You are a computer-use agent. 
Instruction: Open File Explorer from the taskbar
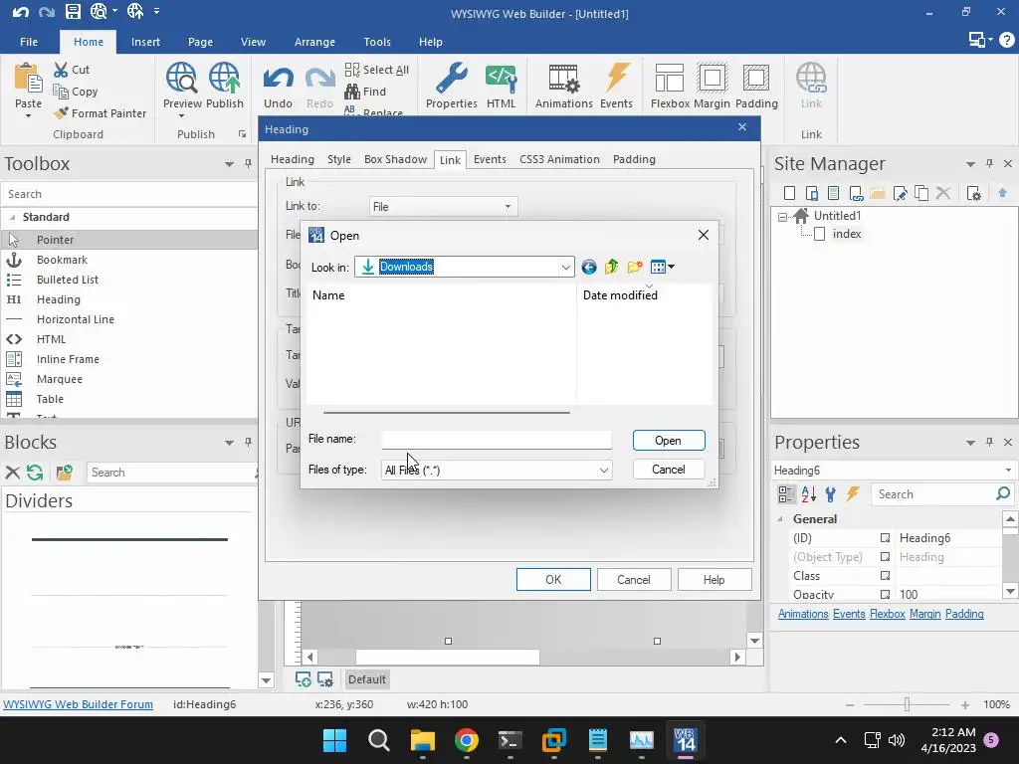pyautogui.click(x=422, y=740)
